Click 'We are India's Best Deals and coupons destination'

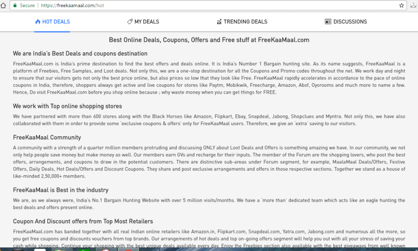80,53
